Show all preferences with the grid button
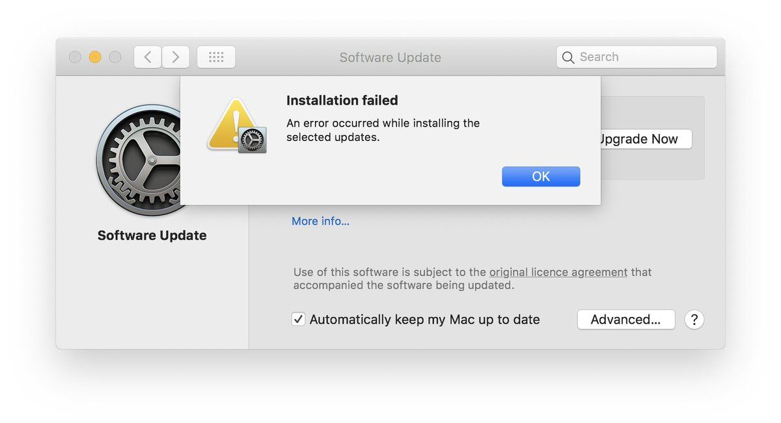Image resolution: width=781 pixels, height=423 pixels. tap(216, 57)
